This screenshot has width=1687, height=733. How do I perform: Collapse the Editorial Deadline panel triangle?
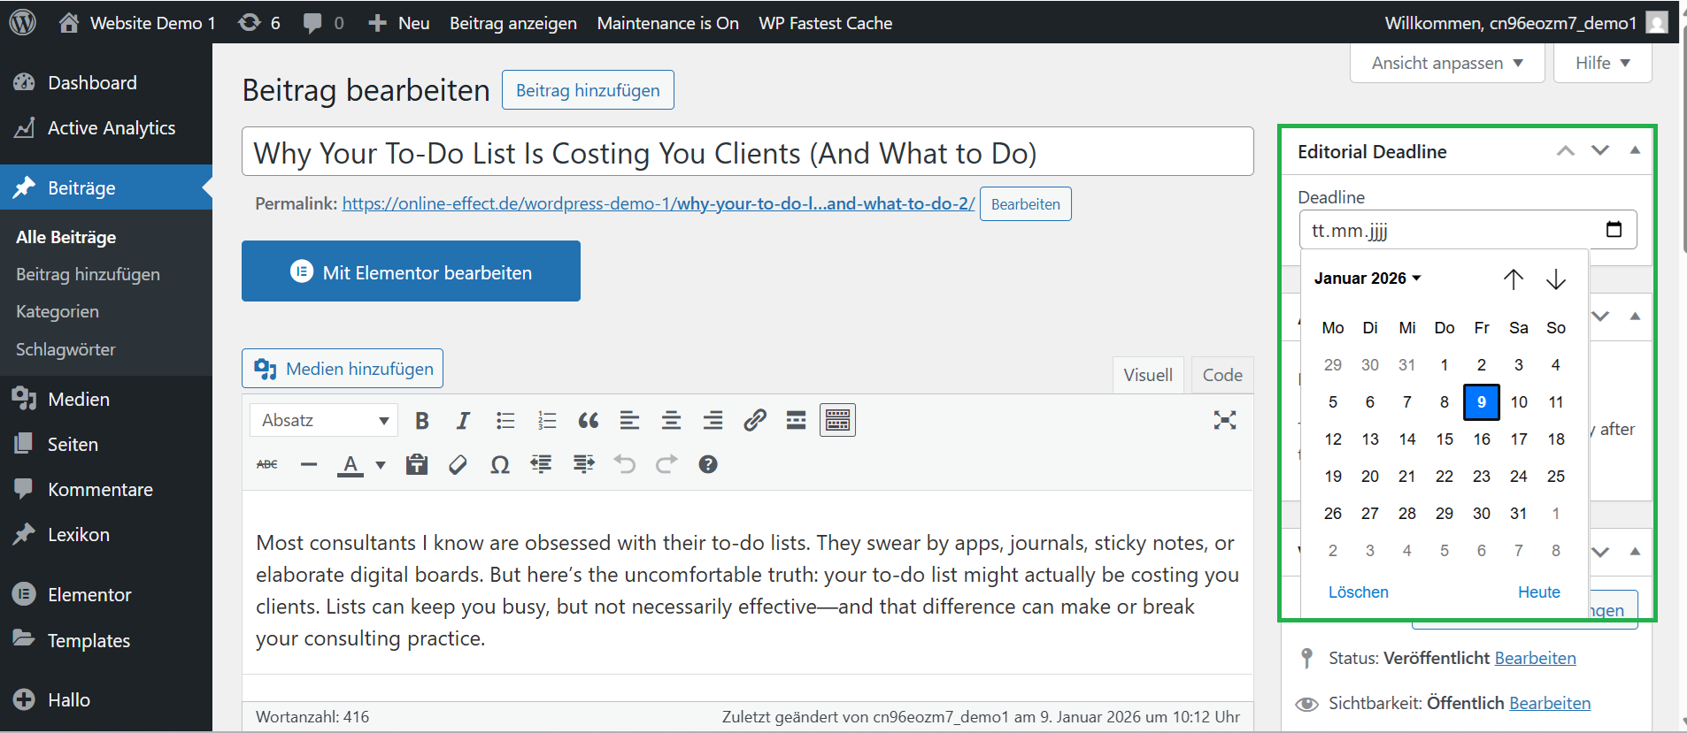(x=1635, y=151)
